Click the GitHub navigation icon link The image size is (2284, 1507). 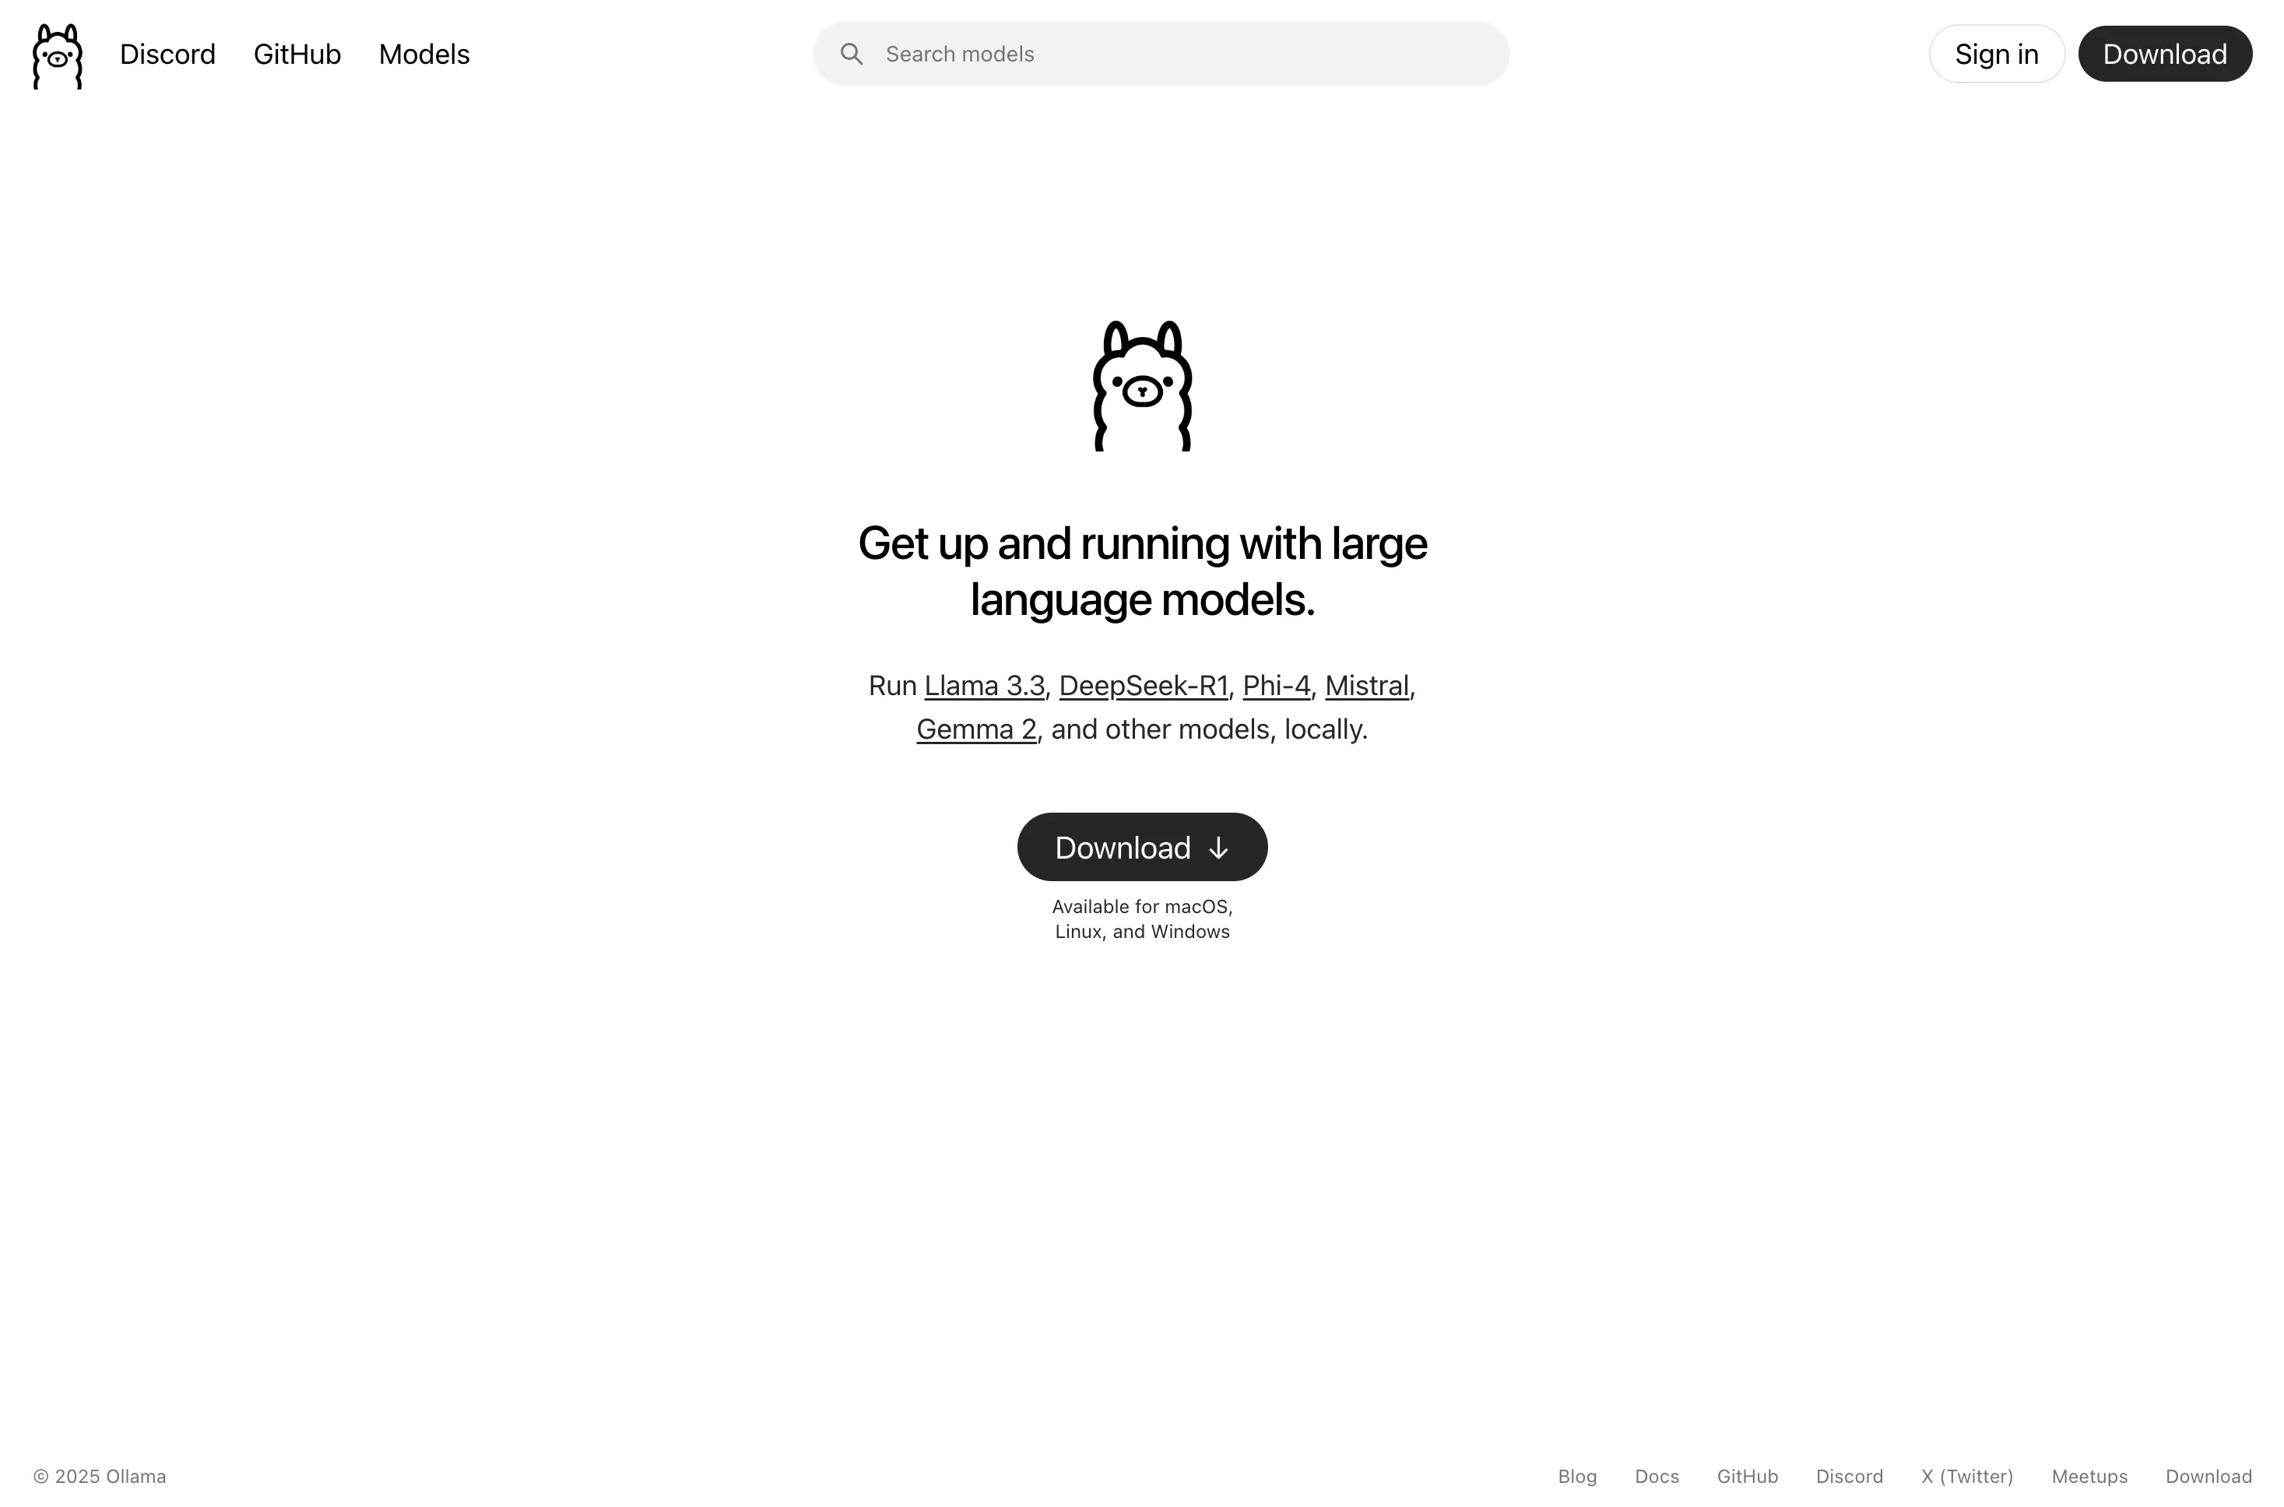pos(296,54)
